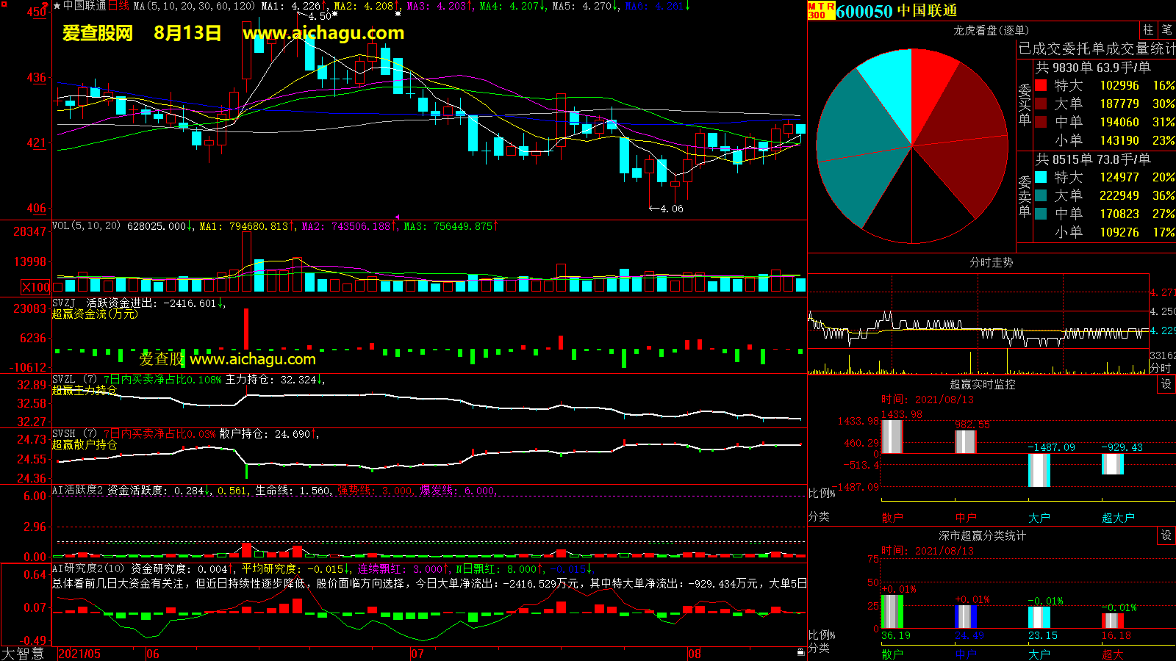Screen dimensions: 1176x661
Task: Open settings 设 for 深市超赢分类统计 panel
Action: click(x=1166, y=535)
